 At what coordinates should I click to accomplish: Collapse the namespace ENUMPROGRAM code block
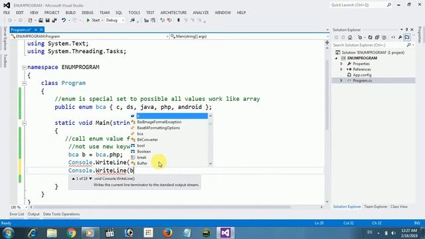click(24, 68)
